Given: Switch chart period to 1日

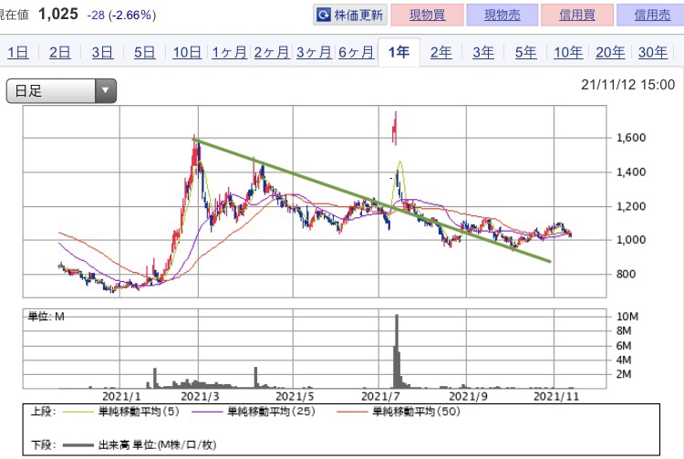Looking at the screenshot, I should point(18,52).
